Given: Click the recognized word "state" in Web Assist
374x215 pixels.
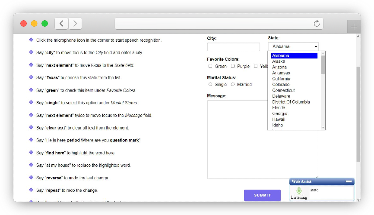Looking at the screenshot, I should click(314, 190).
